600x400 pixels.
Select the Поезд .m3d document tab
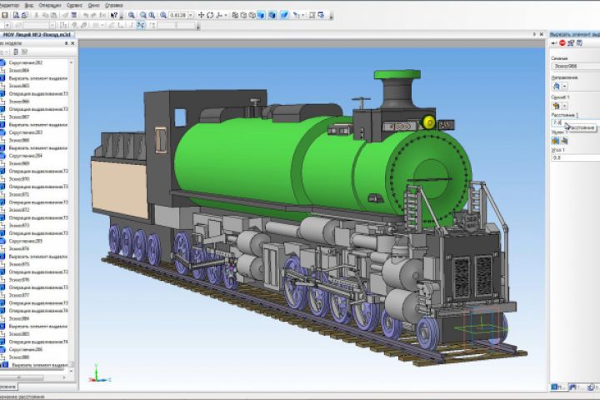click(x=37, y=35)
